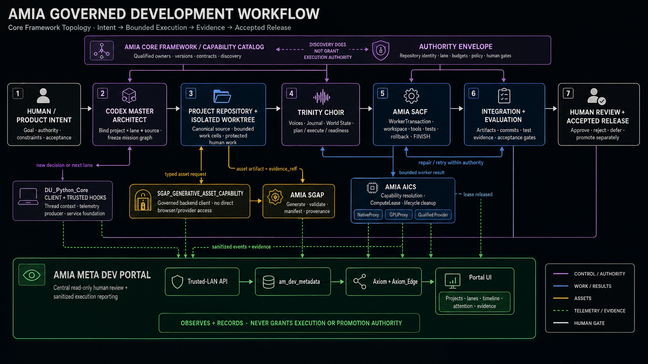
Task: Click the capability catalog network icon
Action: [102, 51]
